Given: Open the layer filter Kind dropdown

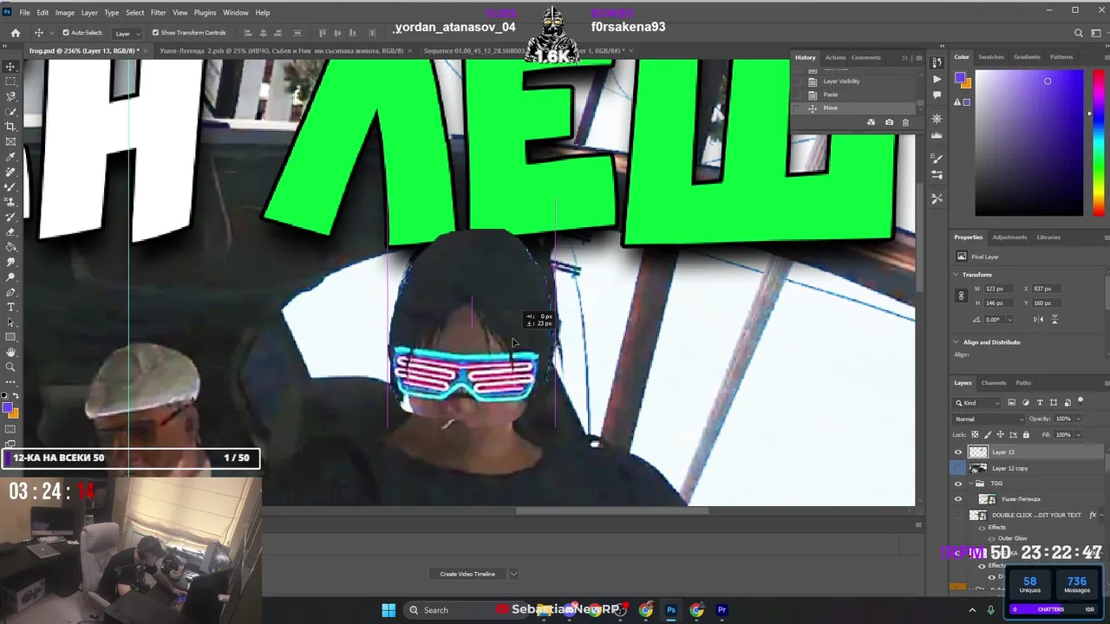Looking at the screenshot, I should [x=977, y=402].
